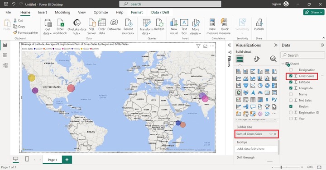This screenshot has width=326, height=170.
Task: Choose the Azure map arrow visual
Action: tap(253, 92)
